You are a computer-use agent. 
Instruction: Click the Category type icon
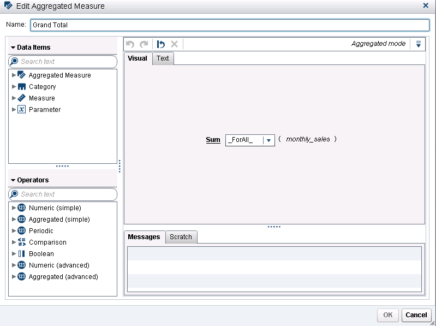coord(21,86)
